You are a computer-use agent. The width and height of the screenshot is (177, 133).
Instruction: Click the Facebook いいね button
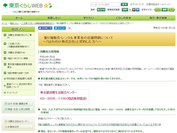tap(45, 28)
